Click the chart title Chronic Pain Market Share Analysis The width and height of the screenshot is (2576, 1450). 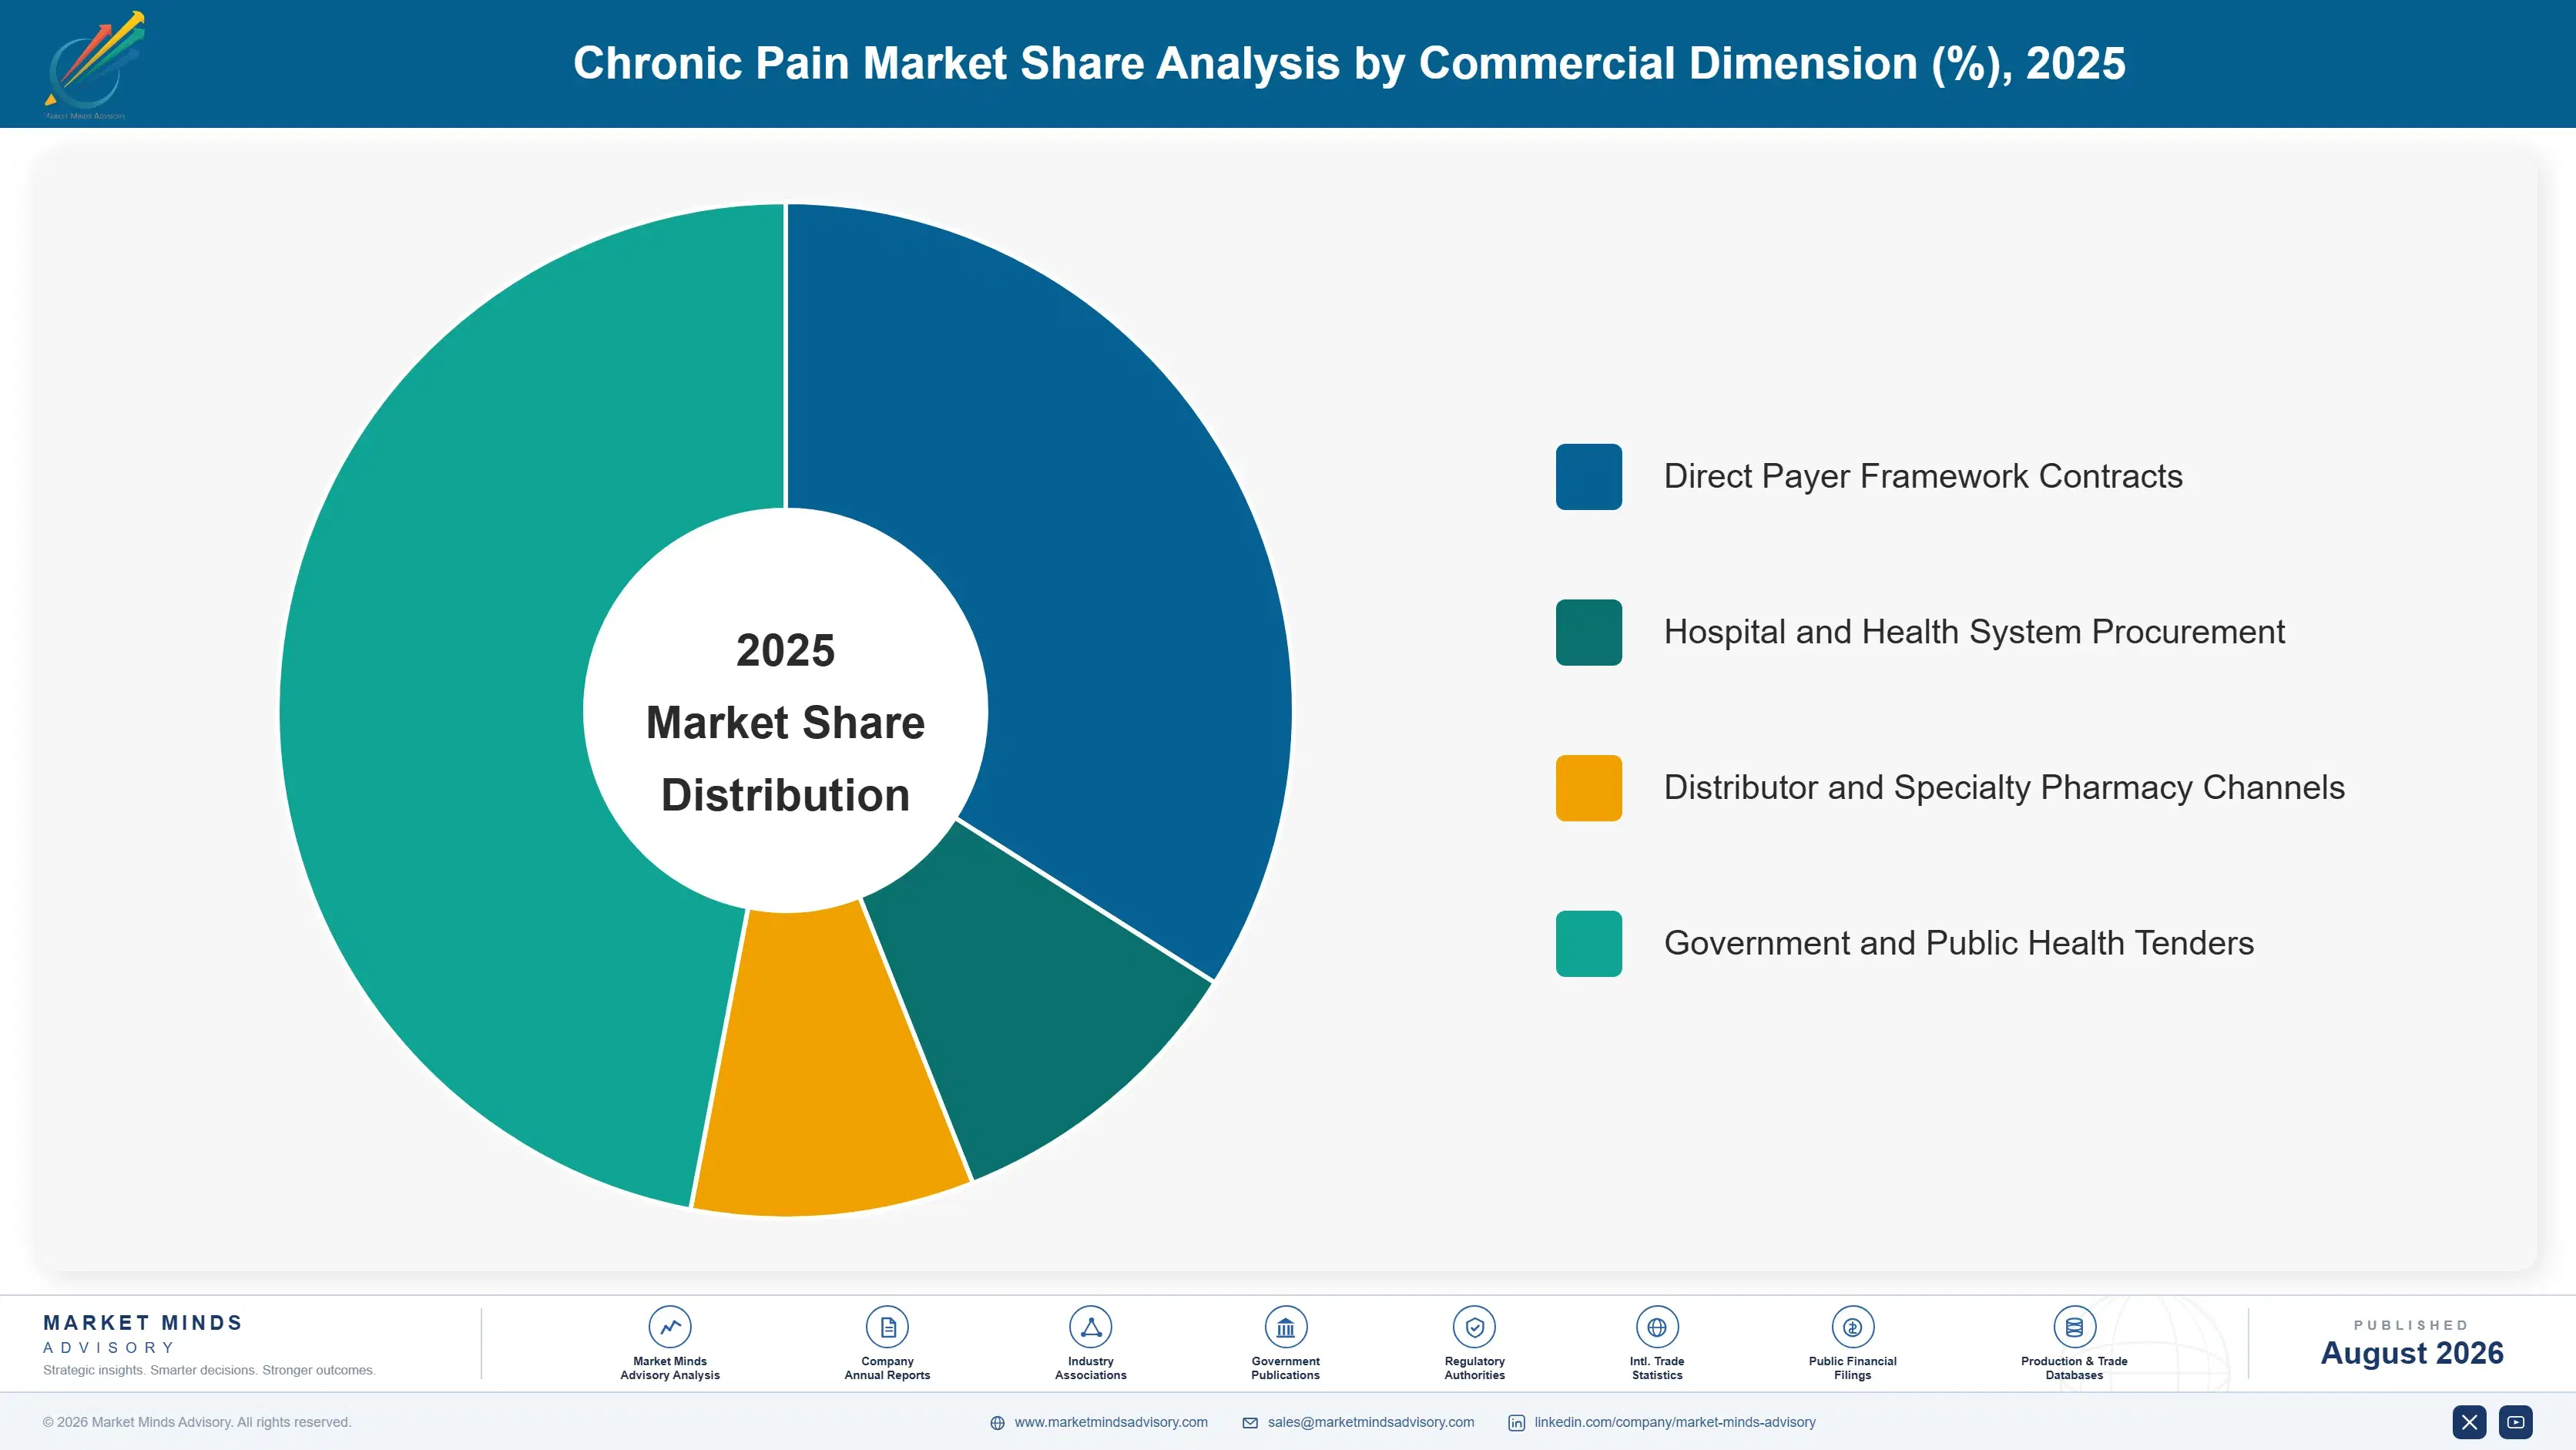(x=1349, y=63)
